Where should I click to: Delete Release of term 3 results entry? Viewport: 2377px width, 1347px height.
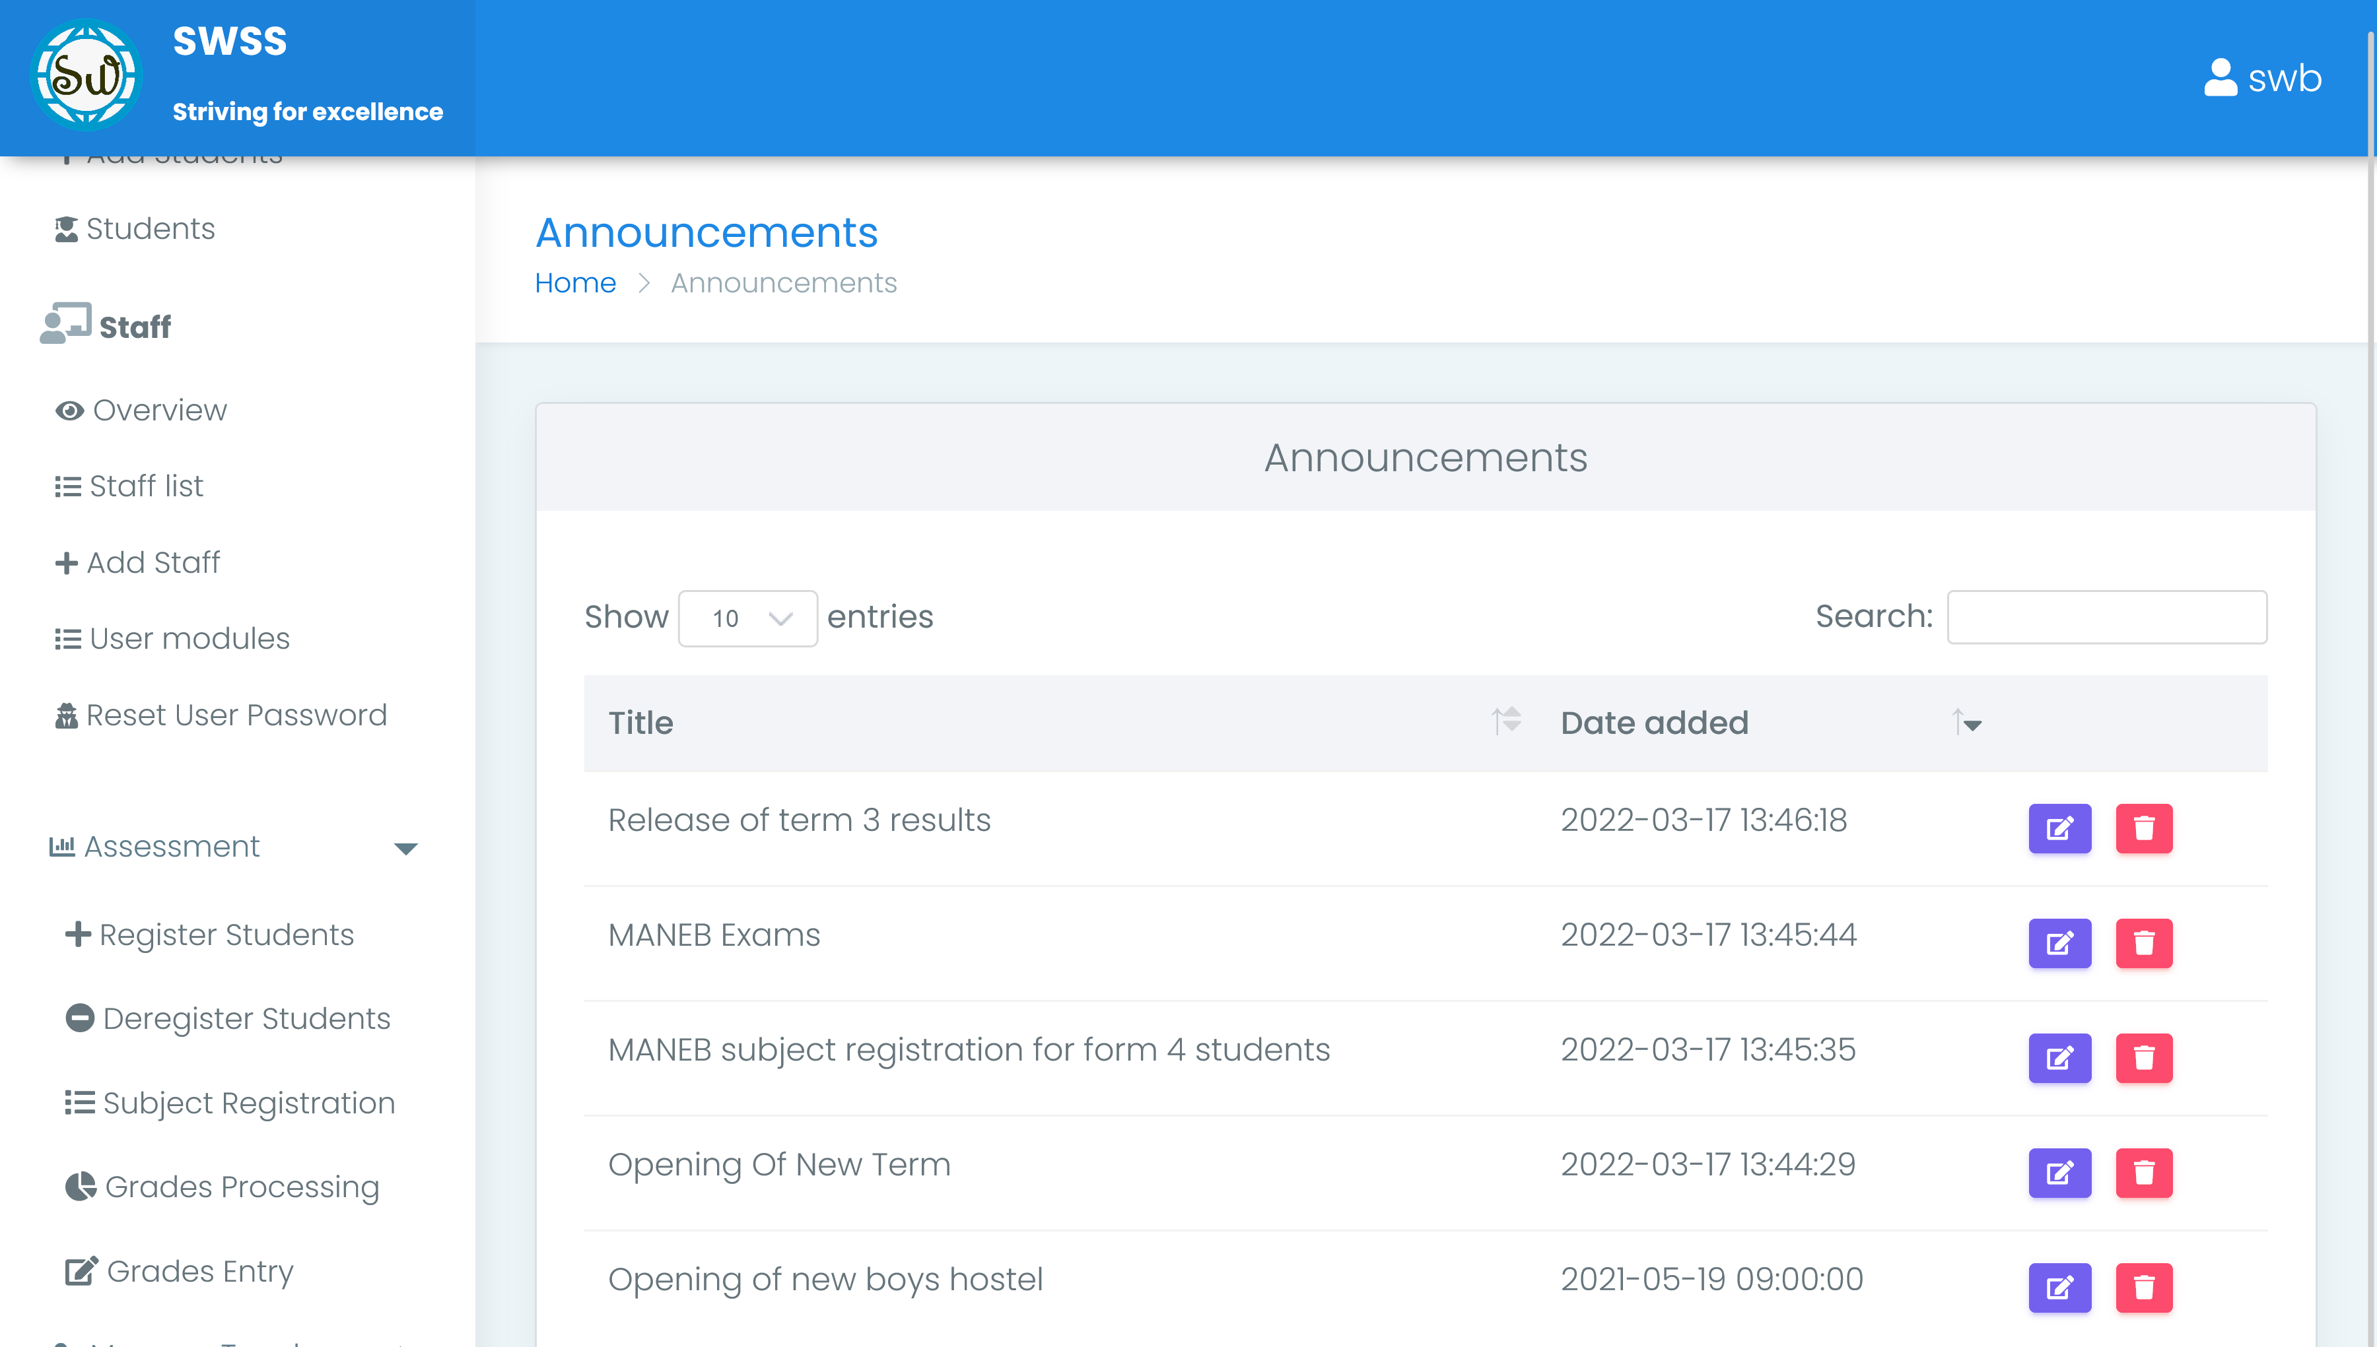point(2143,828)
